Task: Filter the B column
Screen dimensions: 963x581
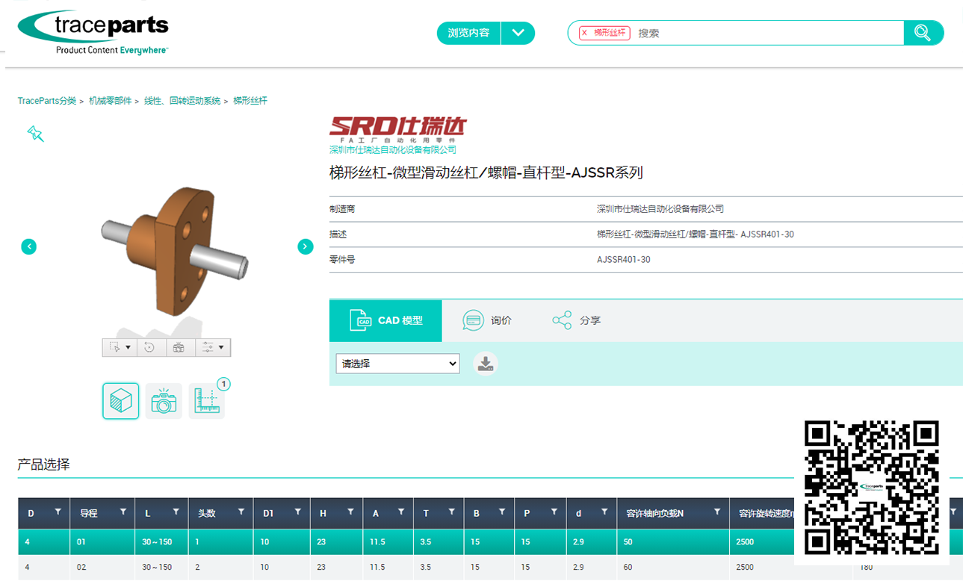Action: [x=502, y=512]
